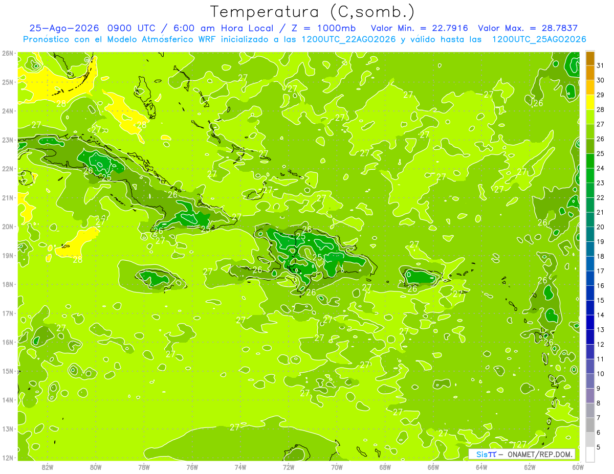Image resolution: width=614 pixels, height=474 pixels.
Task: Click the colorbar value label "17"
Action: [x=601, y=270]
